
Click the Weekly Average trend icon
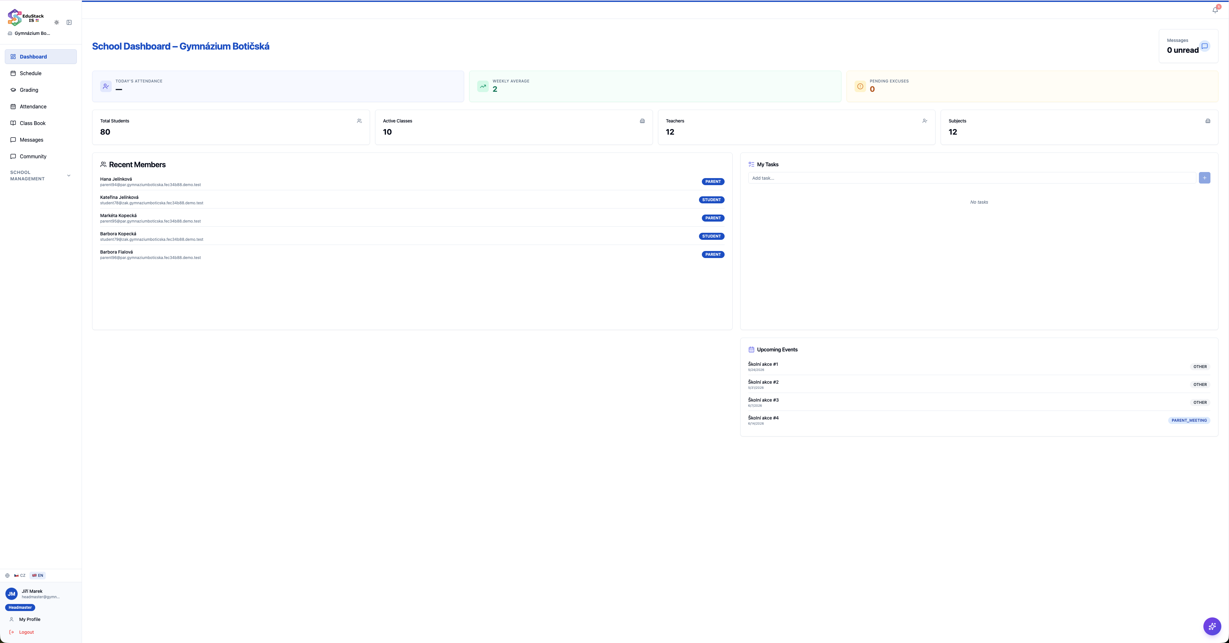(x=483, y=86)
